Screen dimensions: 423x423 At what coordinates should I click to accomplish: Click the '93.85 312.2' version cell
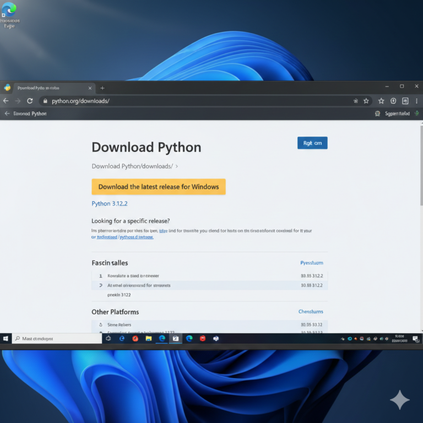click(x=312, y=276)
